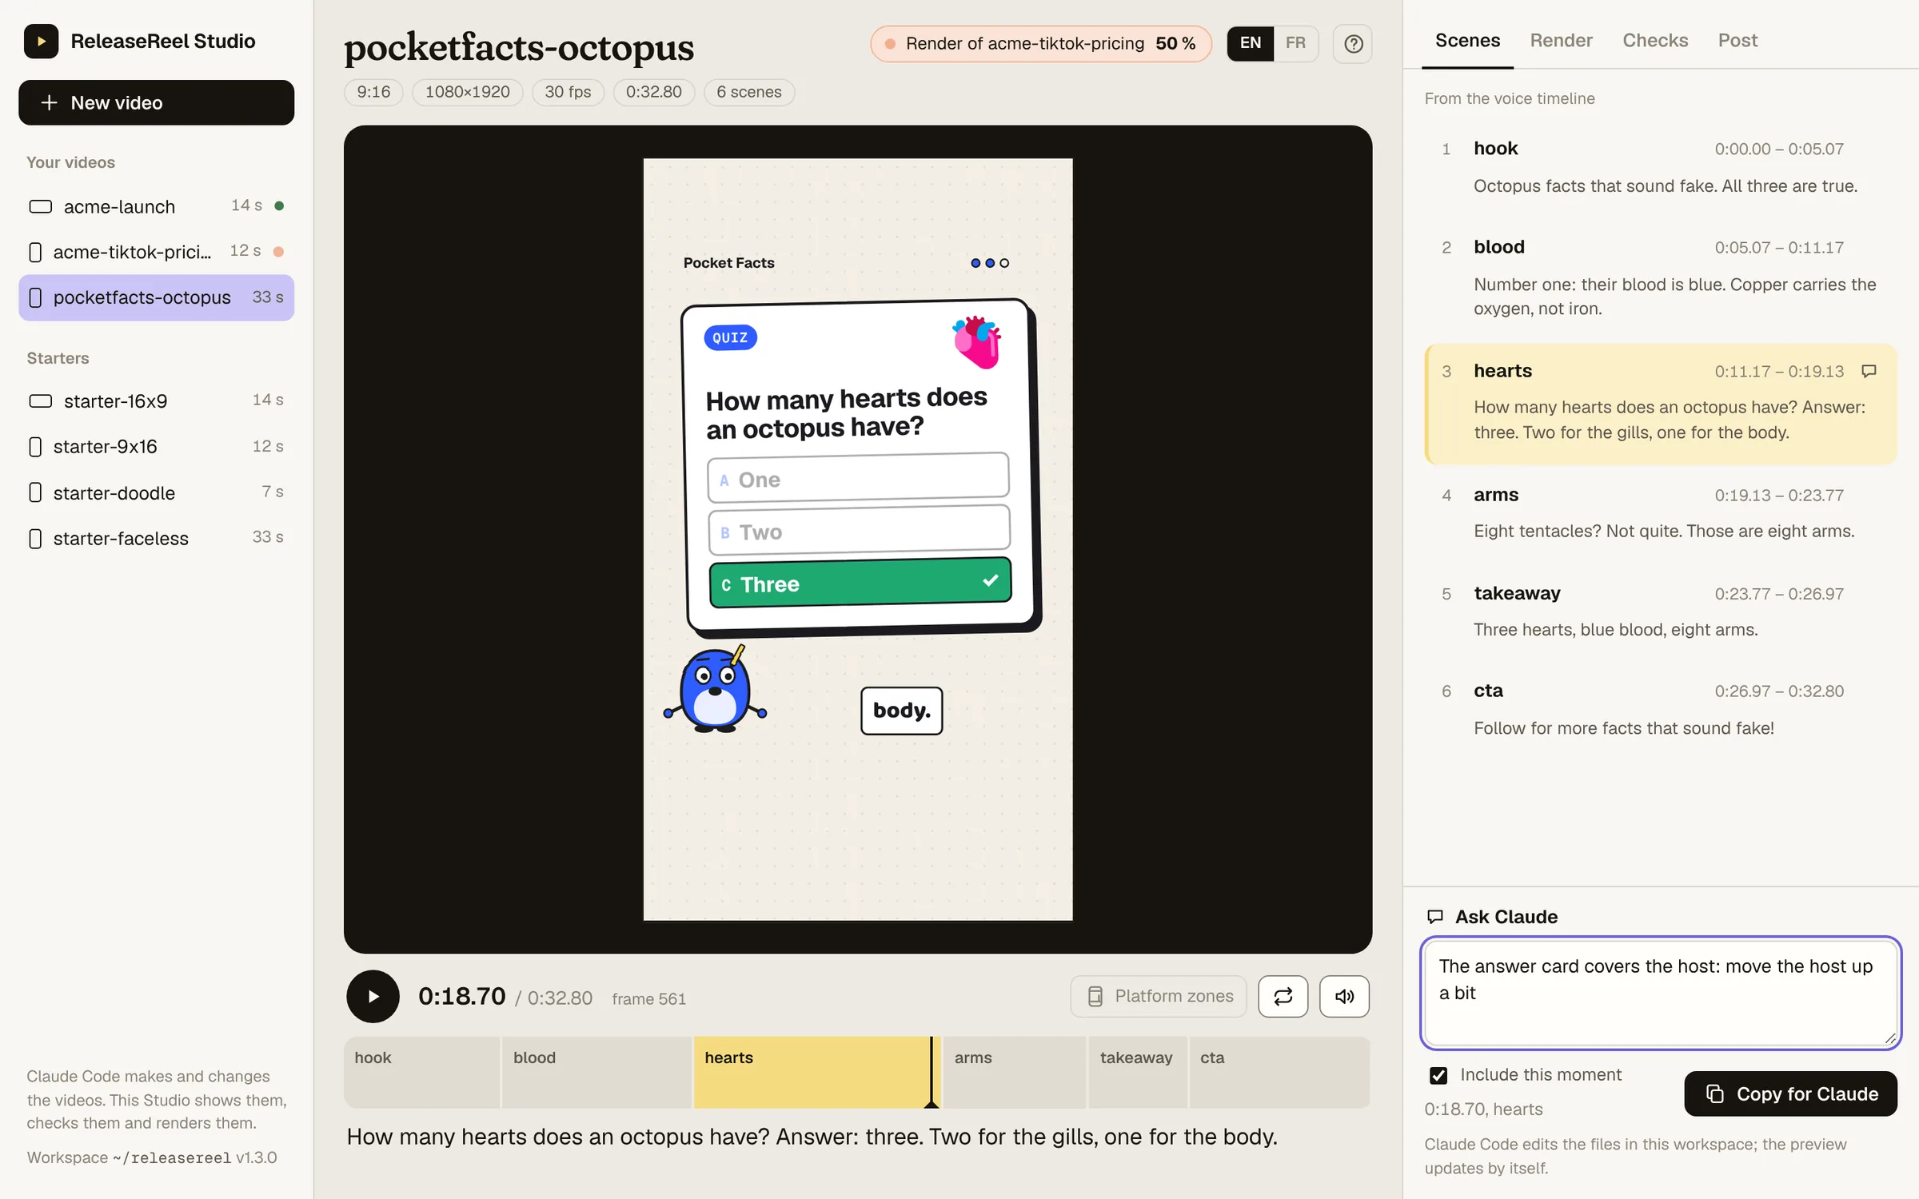
Task: Select scene 2 blood in scenes list
Action: point(1661,277)
